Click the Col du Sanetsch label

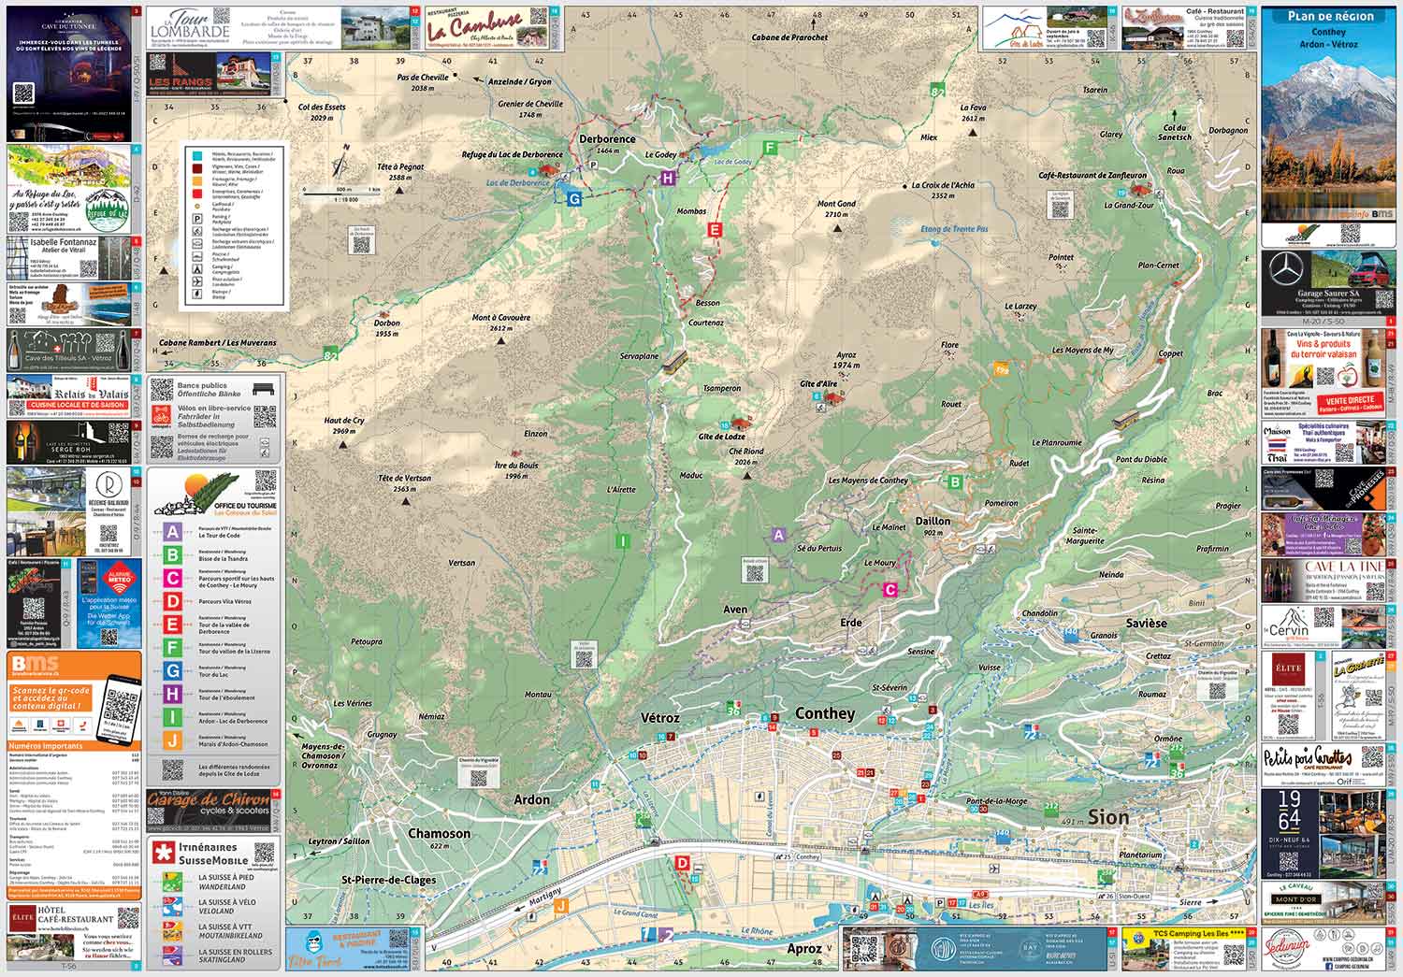(1176, 132)
